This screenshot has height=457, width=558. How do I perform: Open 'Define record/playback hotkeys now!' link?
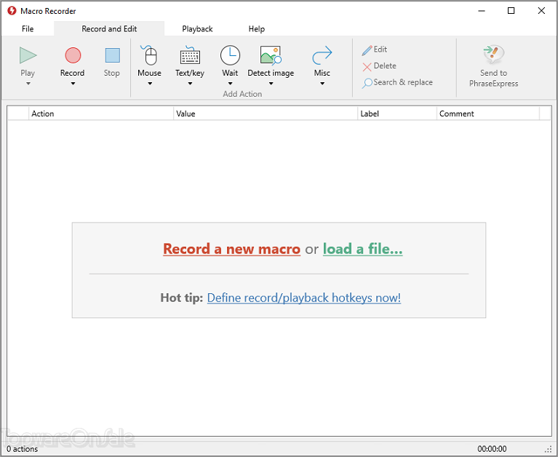tap(304, 298)
